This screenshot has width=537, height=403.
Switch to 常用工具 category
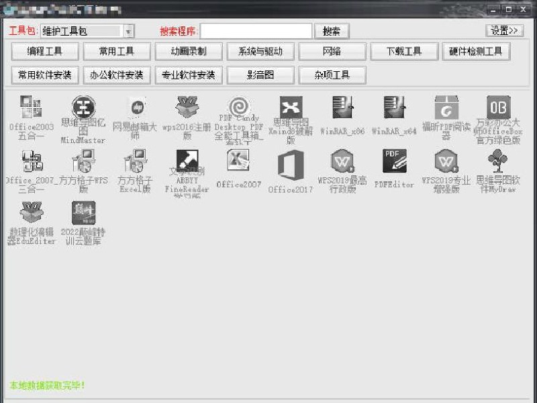pyautogui.click(x=117, y=52)
